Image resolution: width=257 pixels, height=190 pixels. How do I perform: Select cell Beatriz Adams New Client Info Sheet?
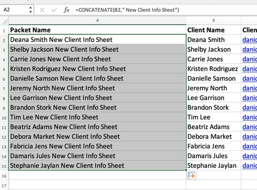pyautogui.click(x=97, y=127)
